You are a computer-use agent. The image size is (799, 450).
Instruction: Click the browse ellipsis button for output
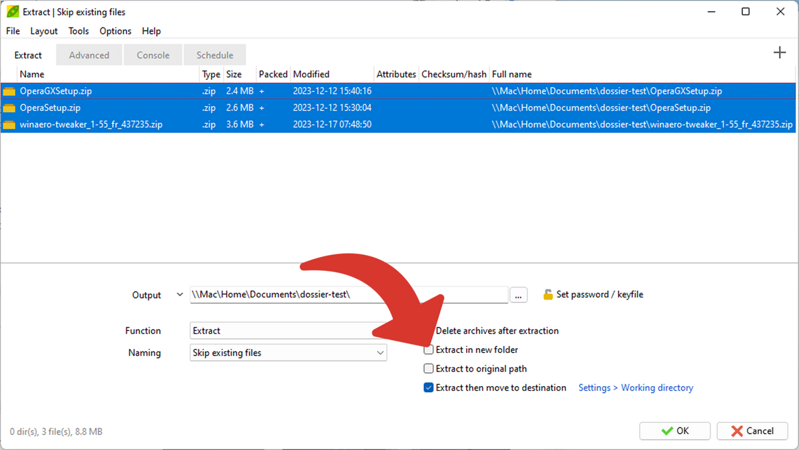coord(519,294)
